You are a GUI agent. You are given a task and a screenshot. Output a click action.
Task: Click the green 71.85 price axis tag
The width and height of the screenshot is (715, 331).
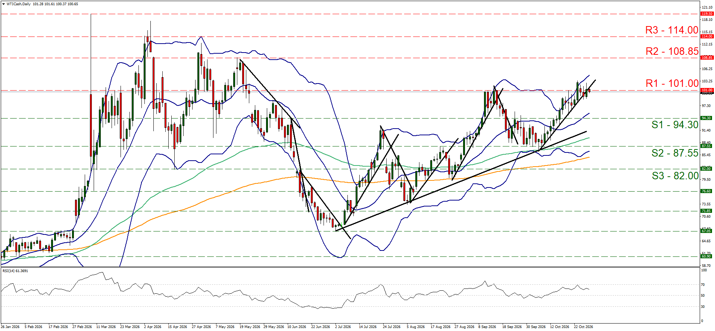pos(706,211)
